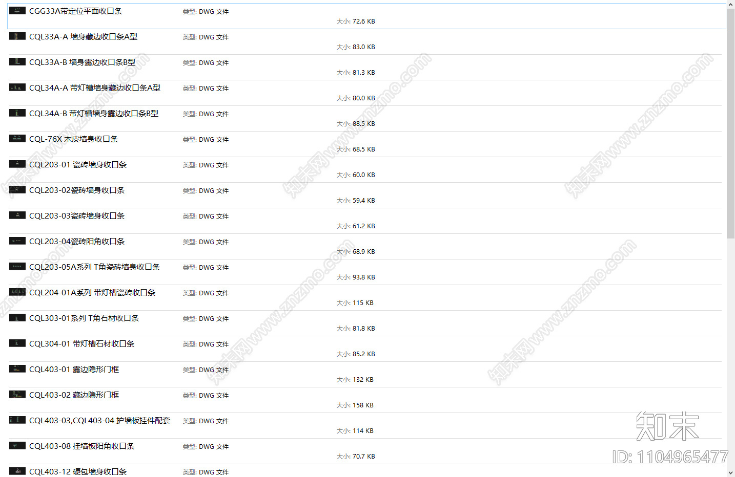Click file name CQL403-02 藏边隐形门框
735x477 pixels.
click(x=74, y=395)
